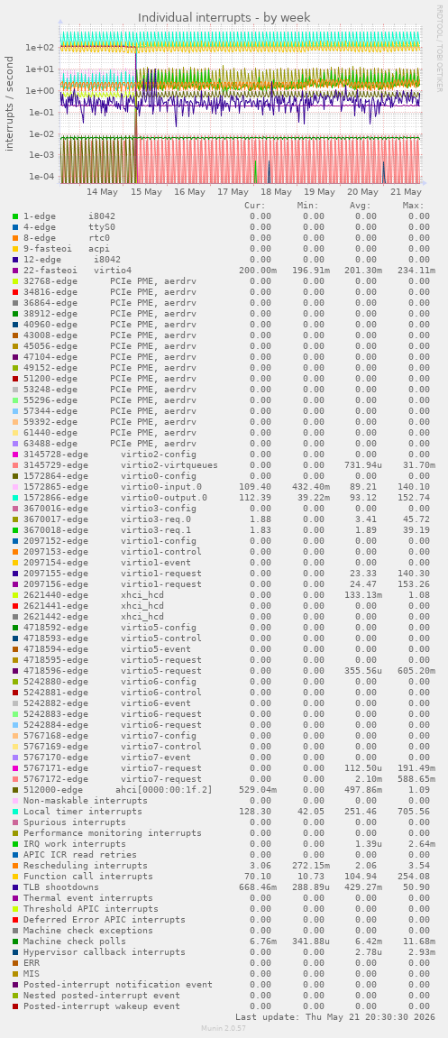Click the swatch beside ahci[0000:00:1f.2]
This screenshot has height=1038, width=448.
[x=15, y=790]
